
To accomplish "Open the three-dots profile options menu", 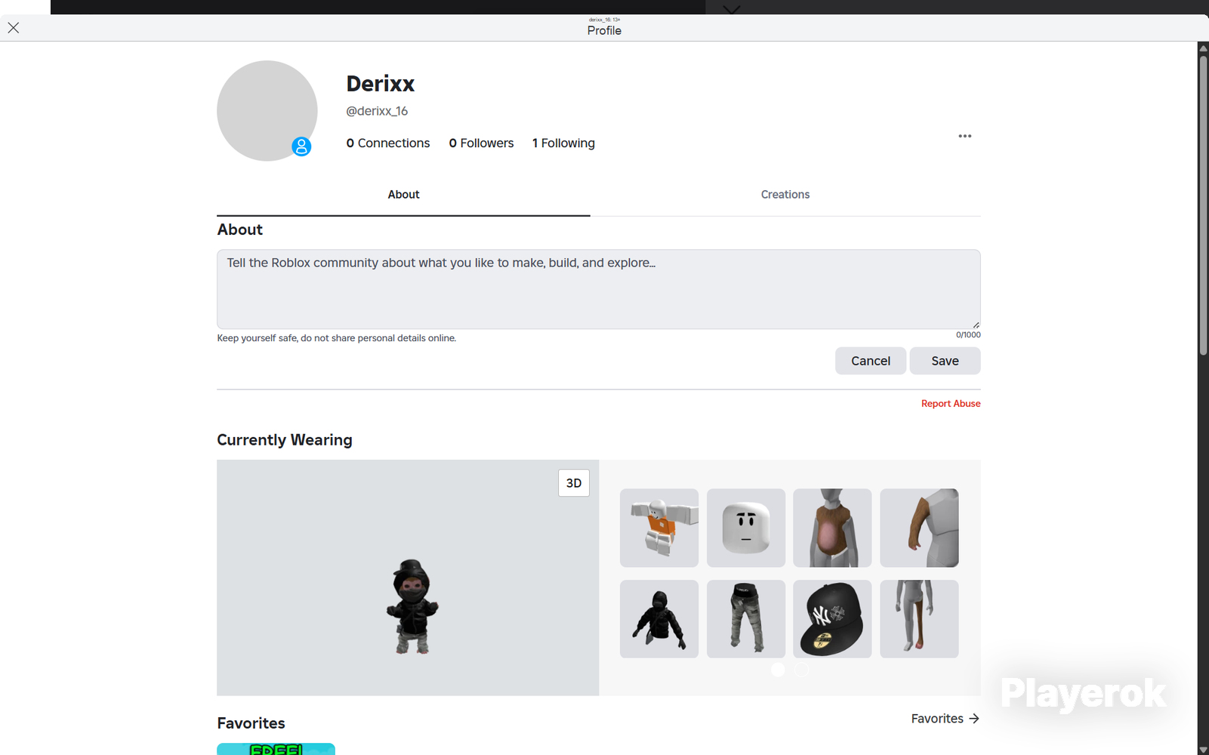I will click(x=964, y=136).
